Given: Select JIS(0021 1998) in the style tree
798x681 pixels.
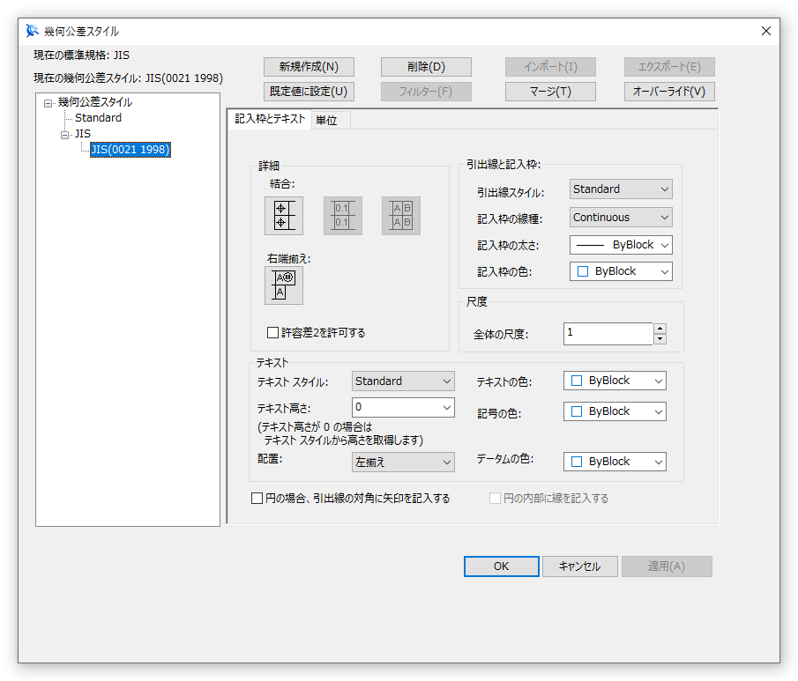Looking at the screenshot, I should click(x=130, y=149).
